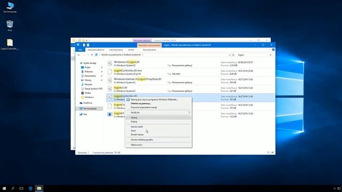Image resolution: width=342 pixels, height=192 pixels.
Task: Select the LogonController.dll.mui file icon
Action: (110, 72)
